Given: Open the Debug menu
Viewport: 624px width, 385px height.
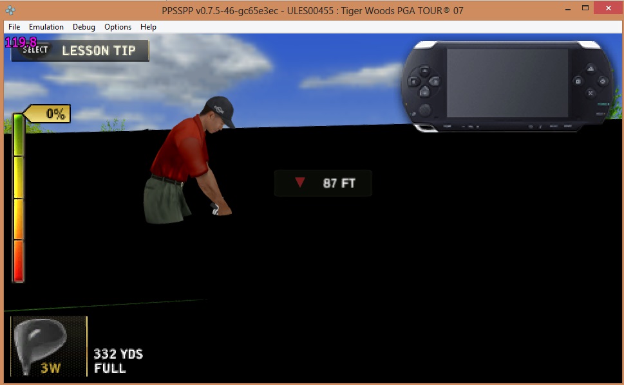Looking at the screenshot, I should tap(84, 27).
